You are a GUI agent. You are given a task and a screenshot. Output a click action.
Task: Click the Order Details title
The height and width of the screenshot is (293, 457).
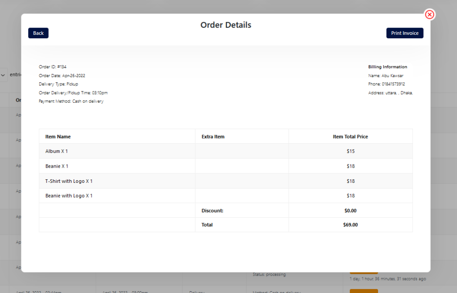click(226, 25)
